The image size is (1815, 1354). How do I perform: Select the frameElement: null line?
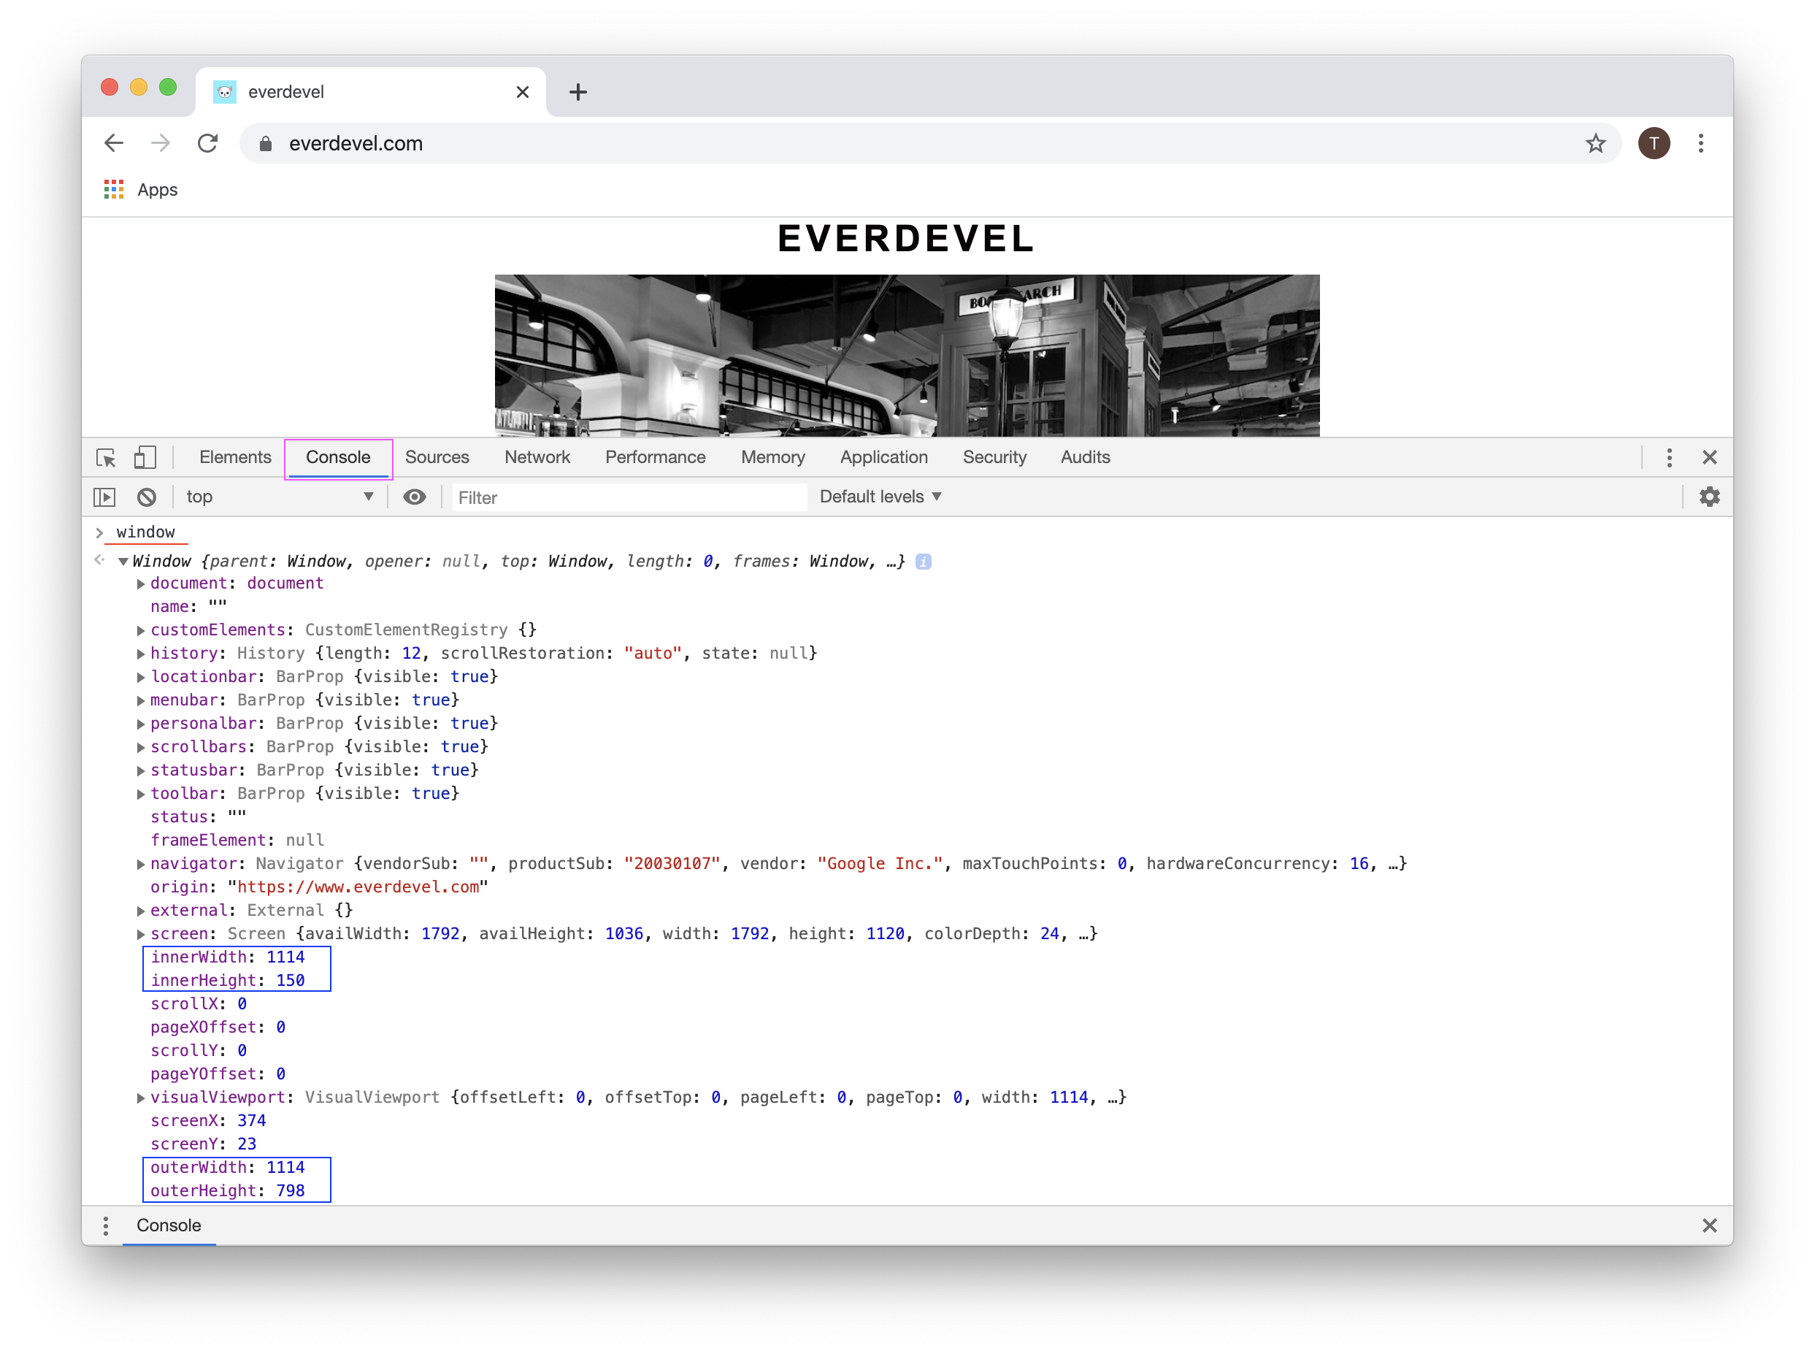pos(237,840)
